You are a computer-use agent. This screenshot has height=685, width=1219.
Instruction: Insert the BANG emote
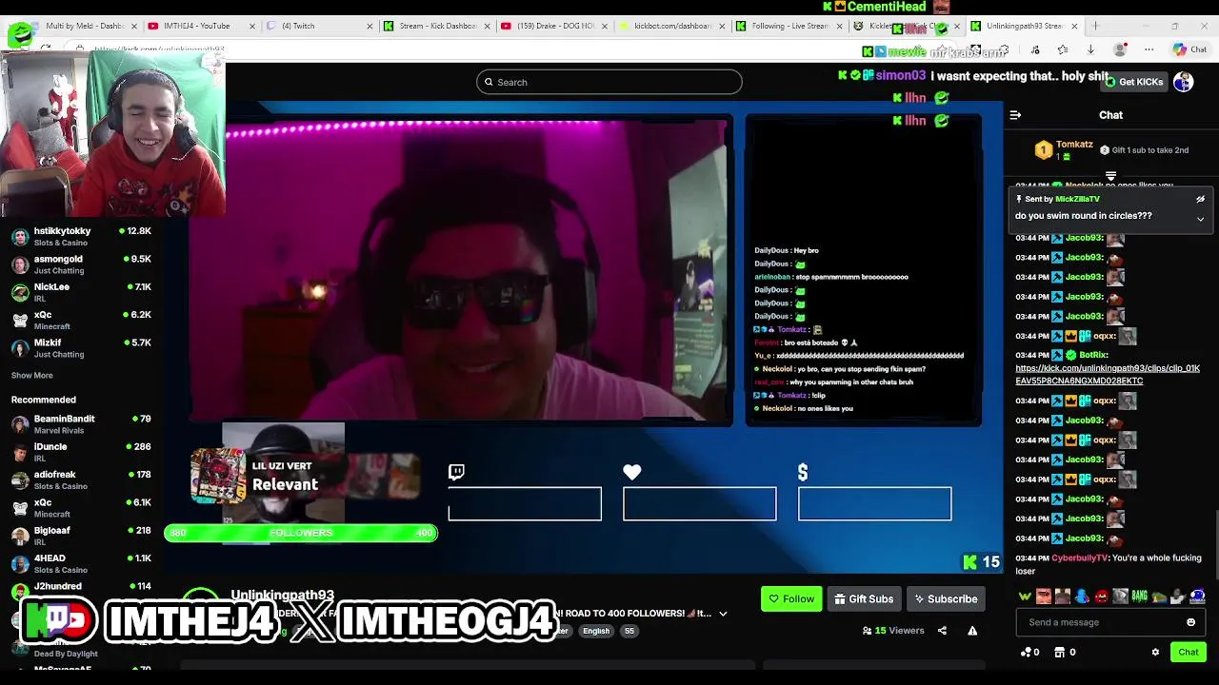point(1140,597)
